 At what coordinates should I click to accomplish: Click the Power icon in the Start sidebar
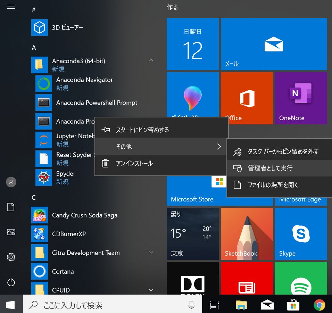tap(11, 282)
